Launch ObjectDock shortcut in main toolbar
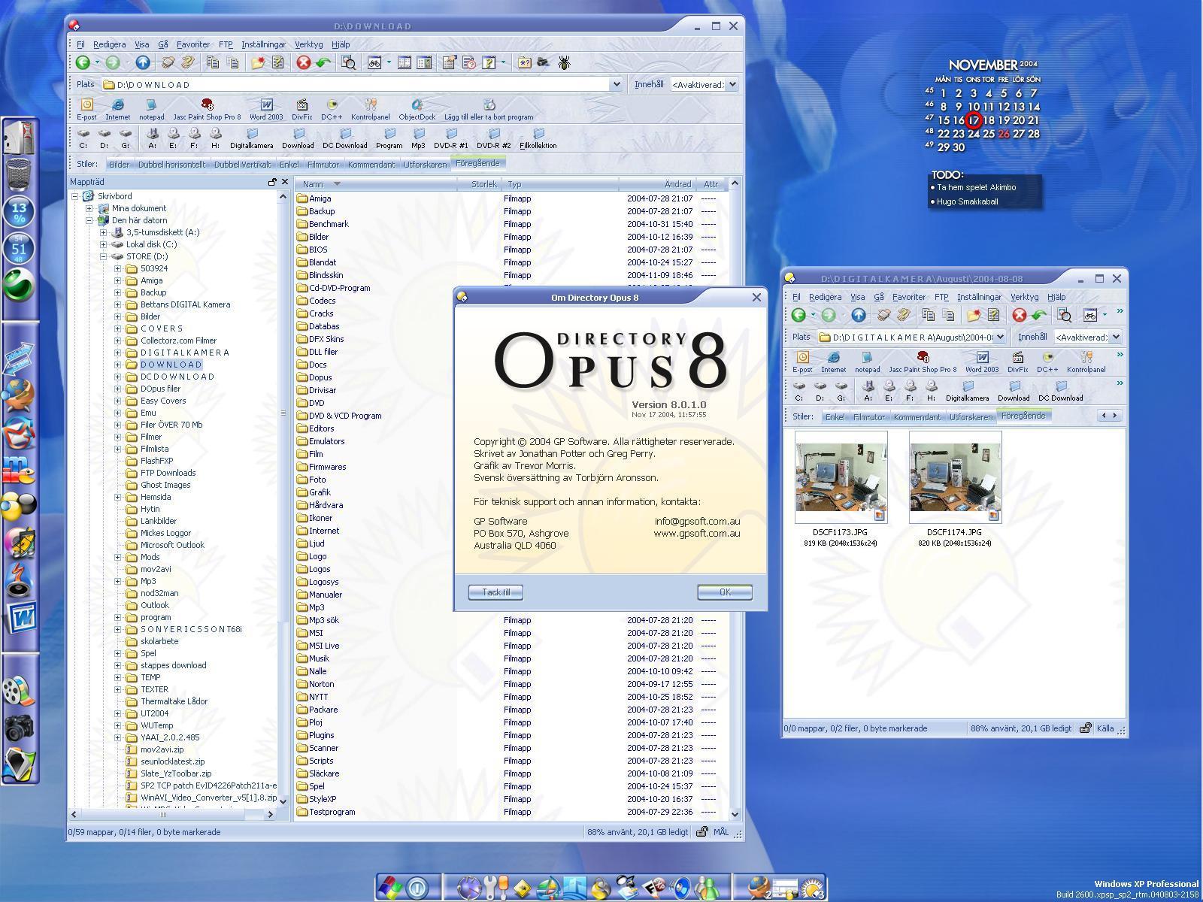Image resolution: width=1203 pixels, height=902 pixels. pos(417,110)
